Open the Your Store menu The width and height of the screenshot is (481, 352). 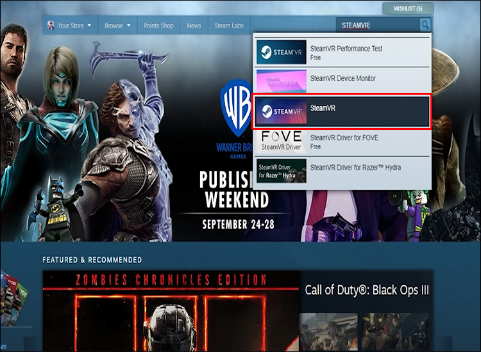tap(70, 26)
